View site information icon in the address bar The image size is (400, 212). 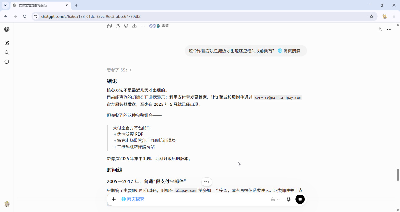click(x=36, y=17)
